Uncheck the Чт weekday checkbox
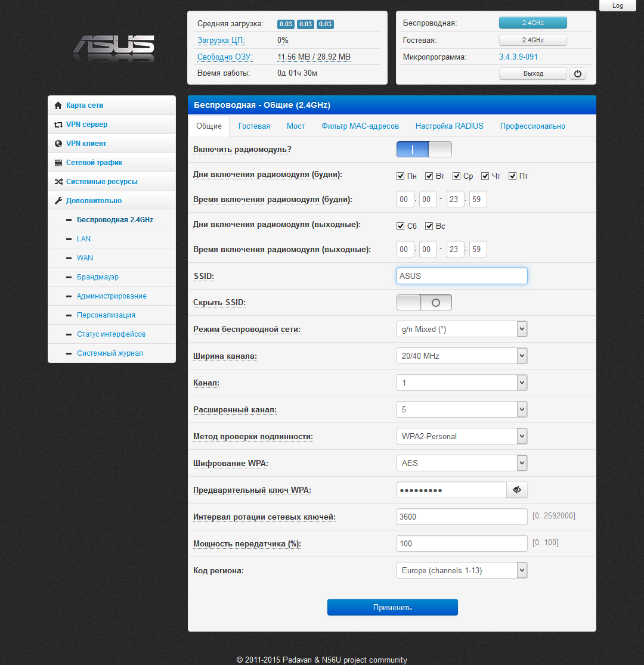The width and height of the screenshot is (644, 665). tap(485, 176)
